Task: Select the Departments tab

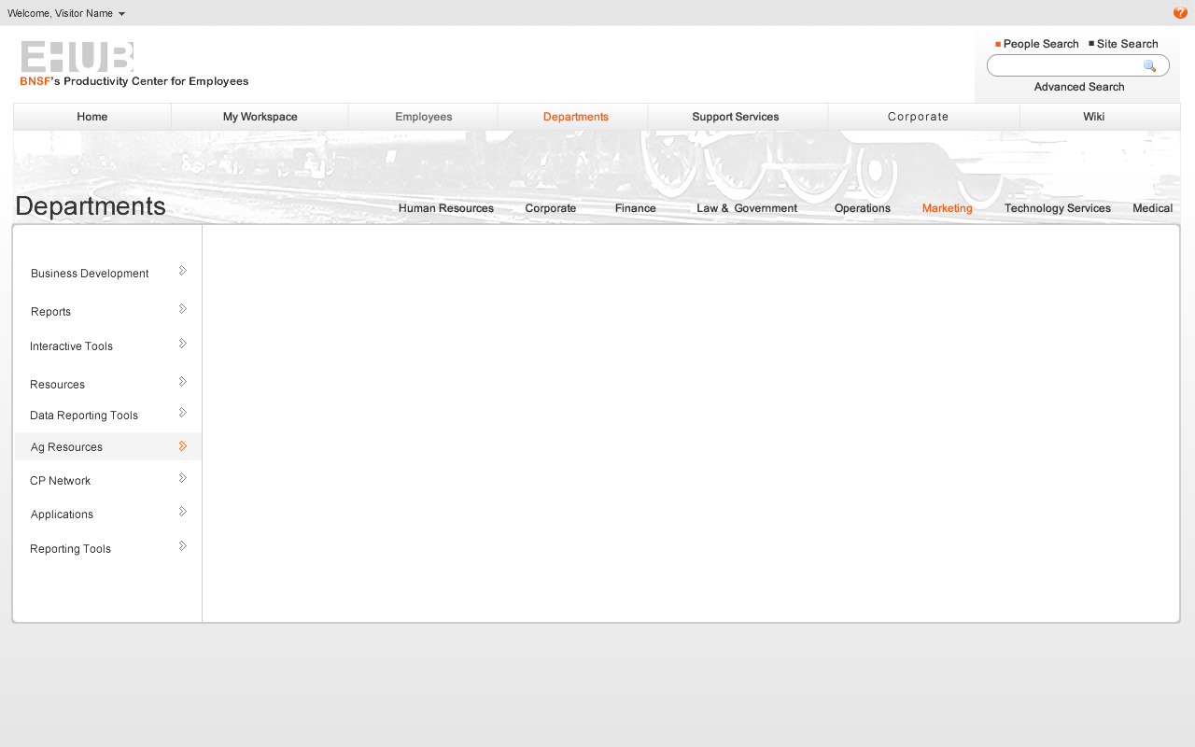Action: (575, 117)
